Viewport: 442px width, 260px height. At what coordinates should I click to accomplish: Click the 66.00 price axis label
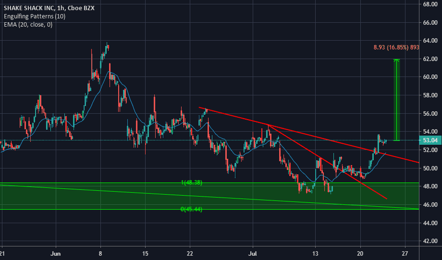tap(430, 23)
